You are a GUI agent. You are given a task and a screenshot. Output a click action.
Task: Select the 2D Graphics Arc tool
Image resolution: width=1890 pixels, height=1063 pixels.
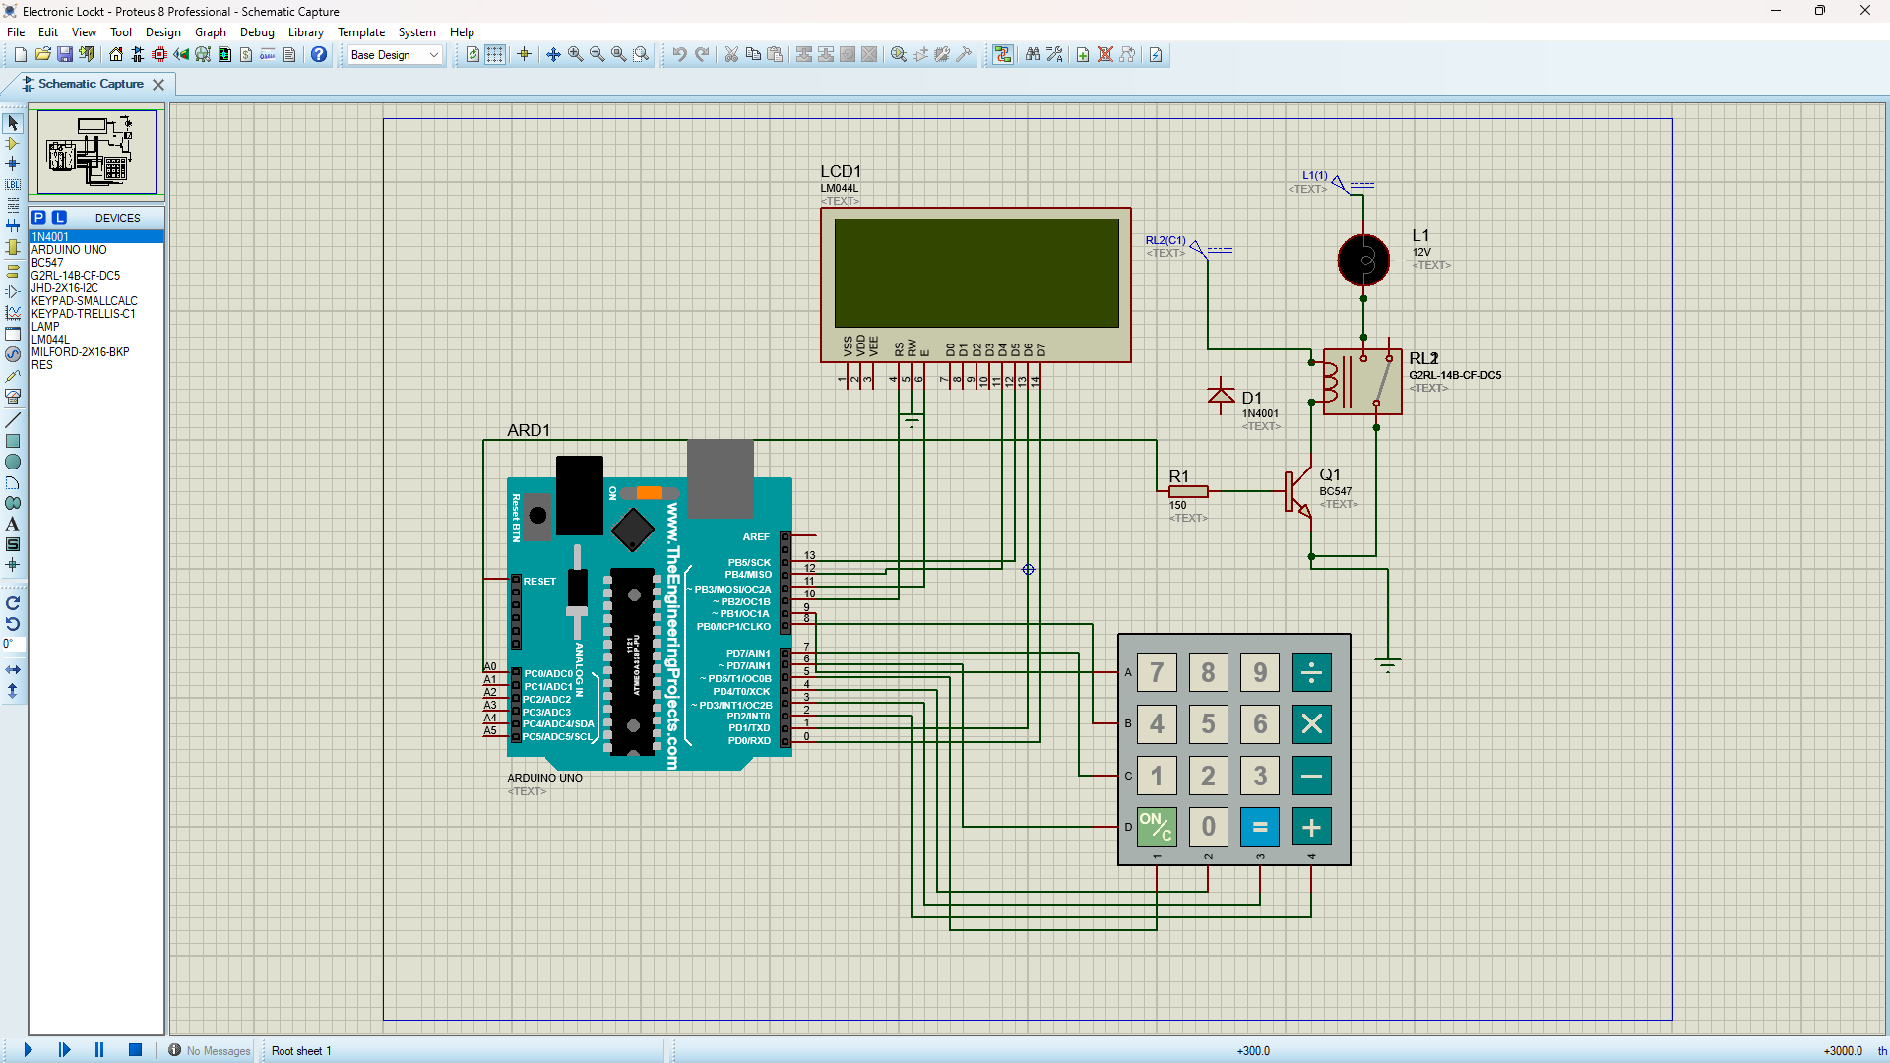tap(13, 482)
